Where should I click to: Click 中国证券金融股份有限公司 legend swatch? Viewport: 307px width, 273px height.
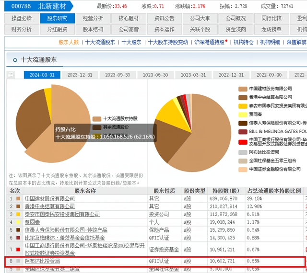243,170
